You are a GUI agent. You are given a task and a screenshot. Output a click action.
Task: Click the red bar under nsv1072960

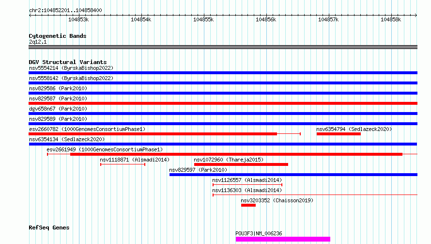(241, 164)
